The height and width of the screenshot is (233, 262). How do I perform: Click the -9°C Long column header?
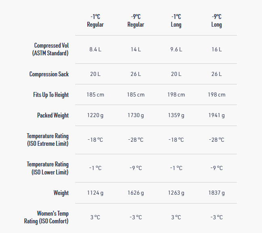coord(217,21)
